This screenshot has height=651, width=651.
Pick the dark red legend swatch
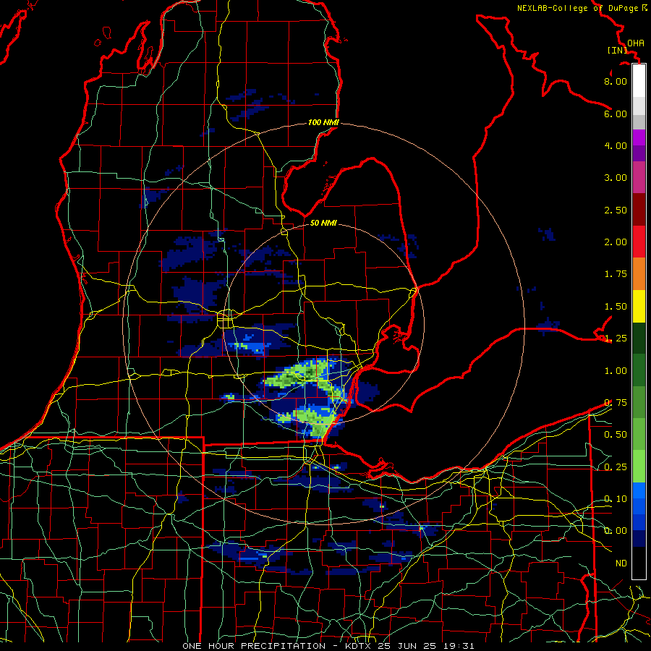tap(639, 210)
